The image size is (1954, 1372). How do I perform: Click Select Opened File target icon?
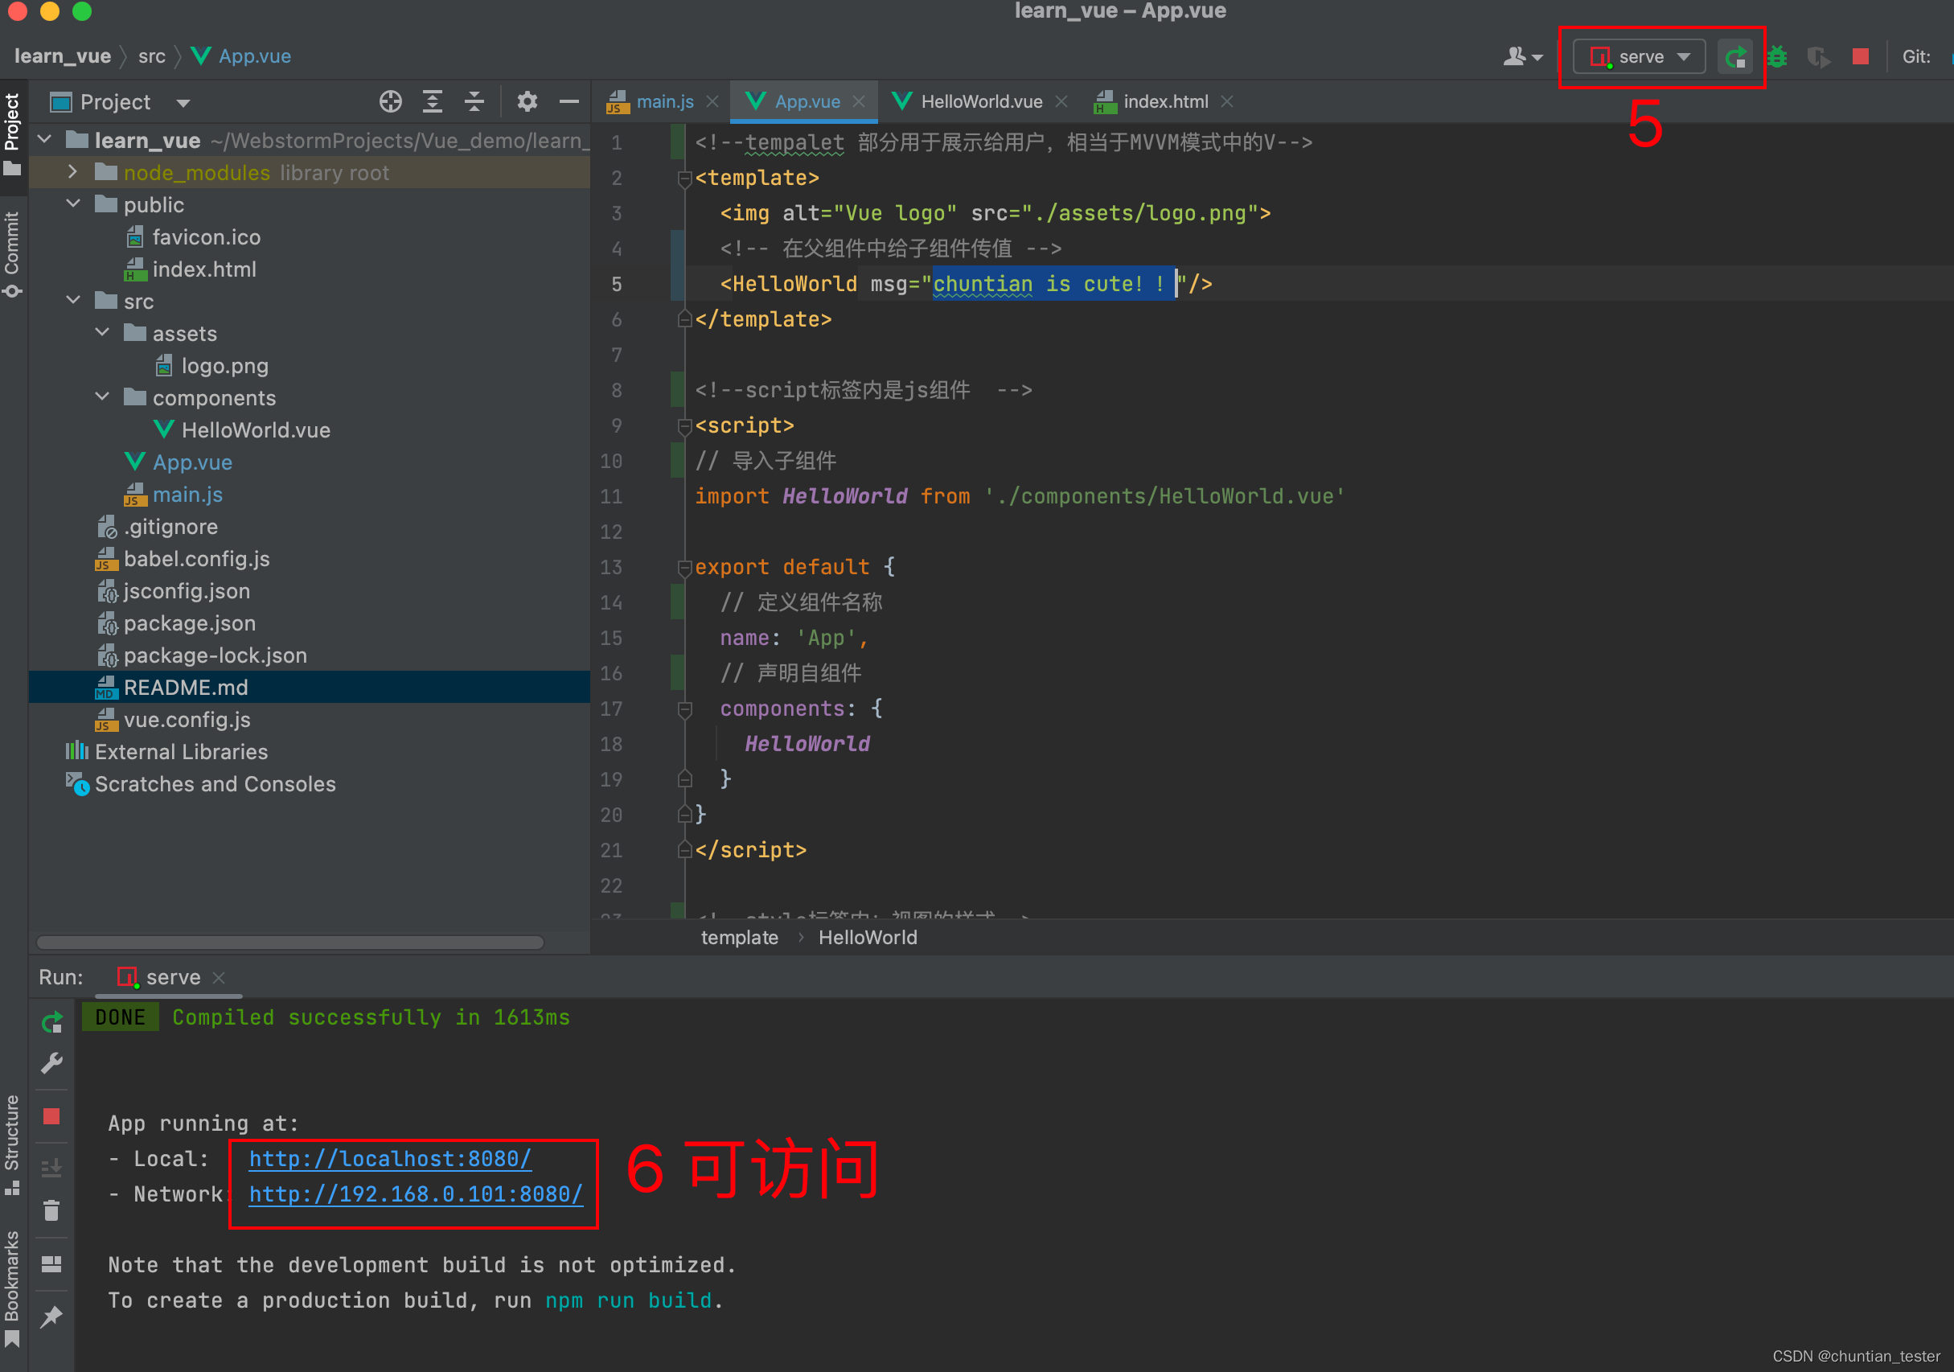point(391,102)
